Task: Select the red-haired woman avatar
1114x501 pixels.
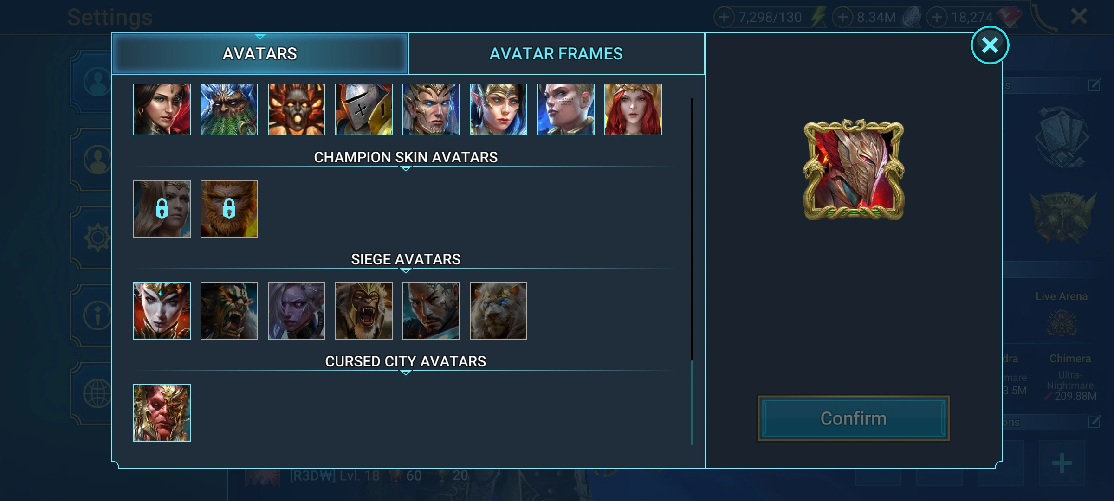Action: pos(633,109)
